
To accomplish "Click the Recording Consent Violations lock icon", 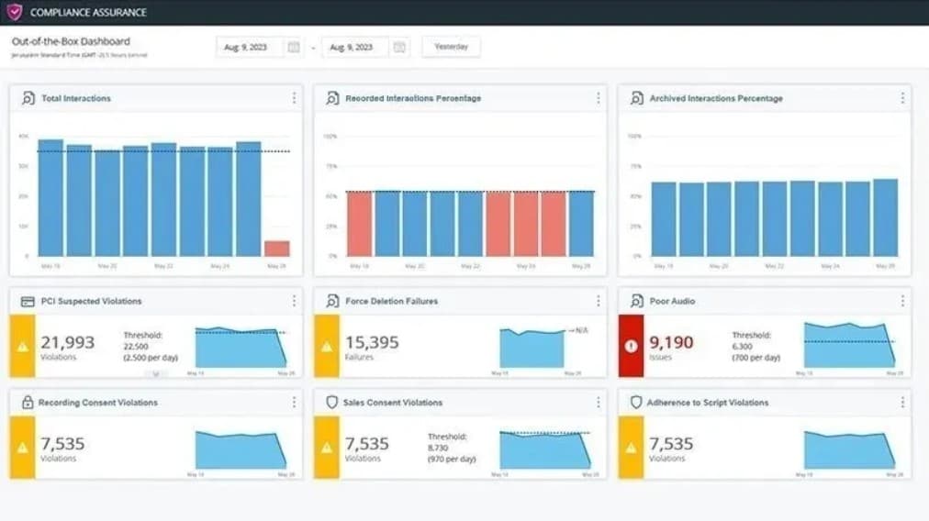I will tap(28, 403).
